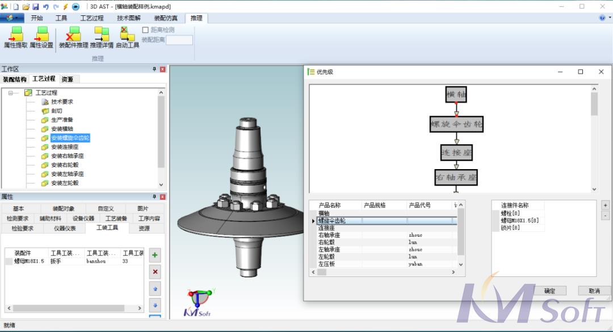Click the 确定 button in the dialog
The image size is (613, 332).
click(549, 291)
